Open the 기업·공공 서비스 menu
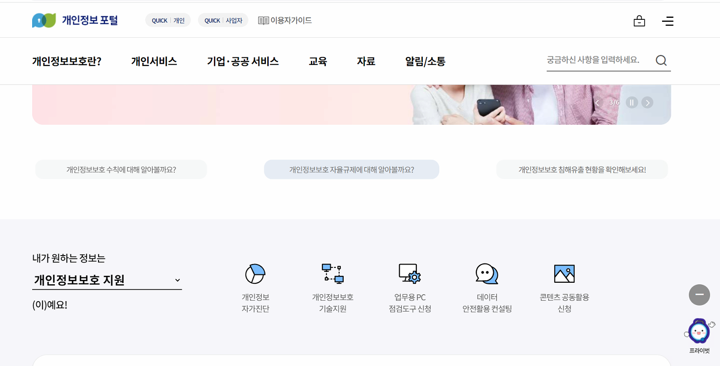720x366 pixels. [243, 61]
